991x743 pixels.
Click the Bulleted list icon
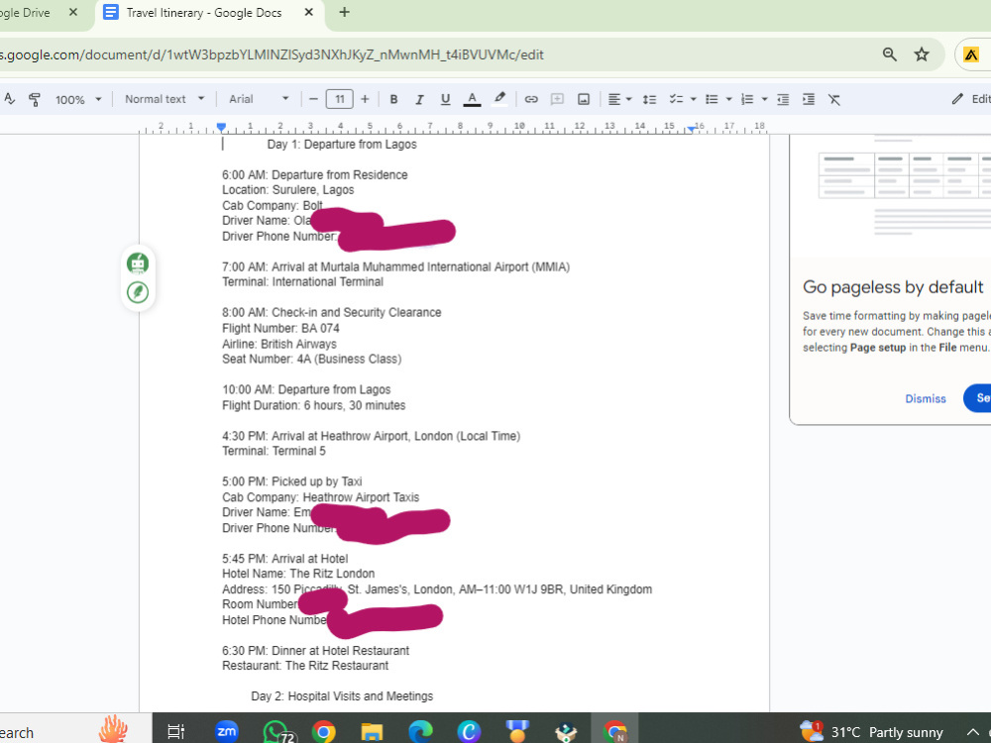coord(712,99)
